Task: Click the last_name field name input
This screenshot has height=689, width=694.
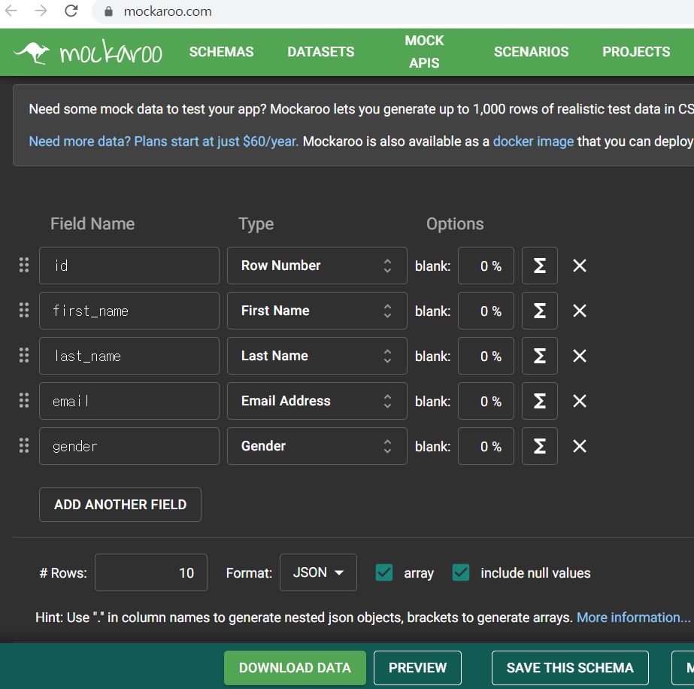Action: pos(129,356)
